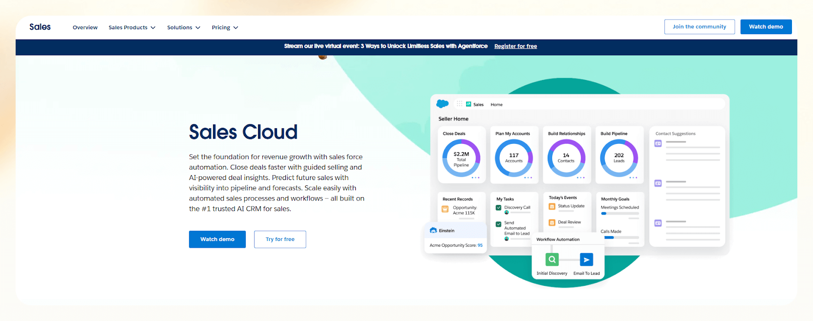Click the Stream our live virtual event banner text

click(x=386, y=46)
